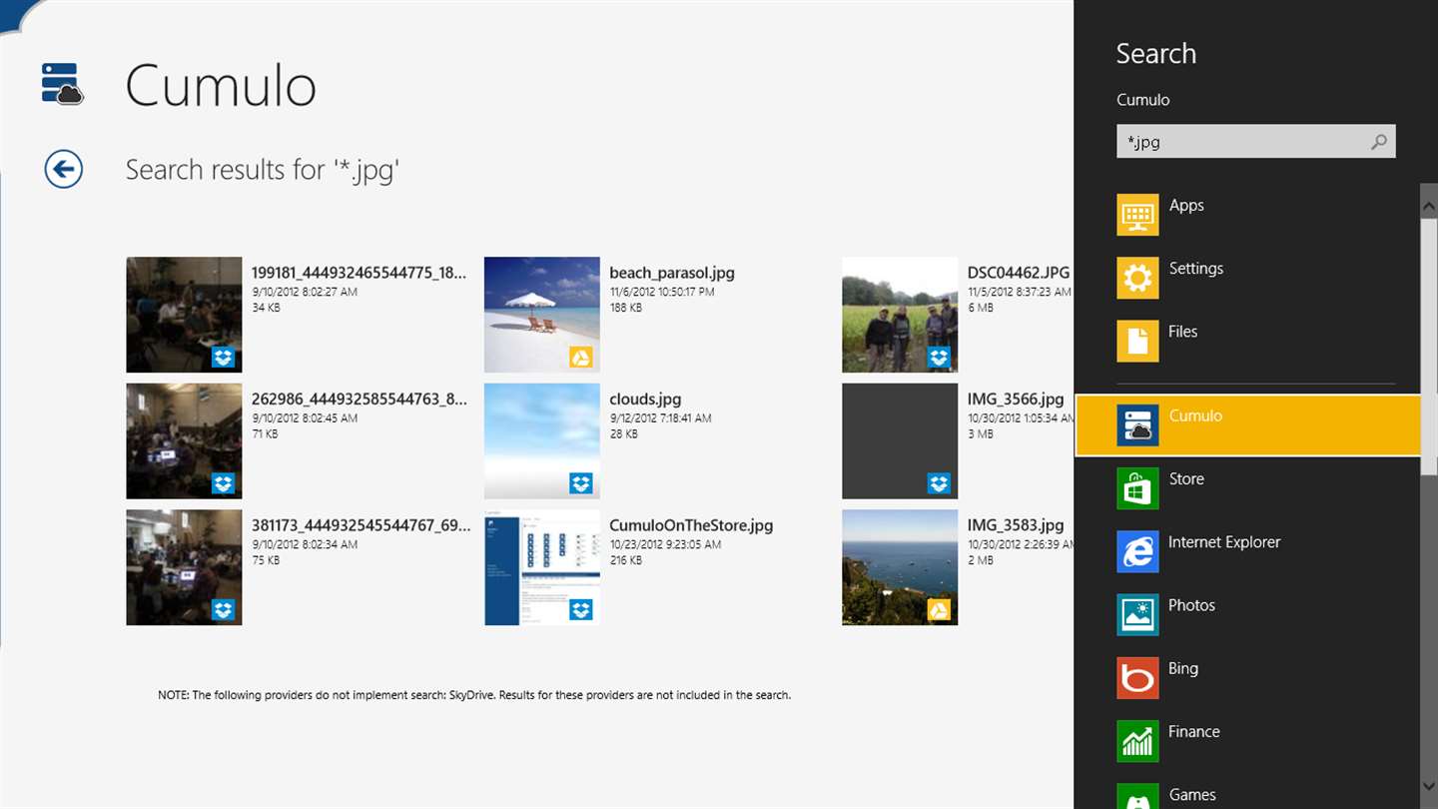Screen dimensions: 1438x809
Task: Open the IMG_3583.jpg coastline thumbnail
Action: [x=900, y=567]
